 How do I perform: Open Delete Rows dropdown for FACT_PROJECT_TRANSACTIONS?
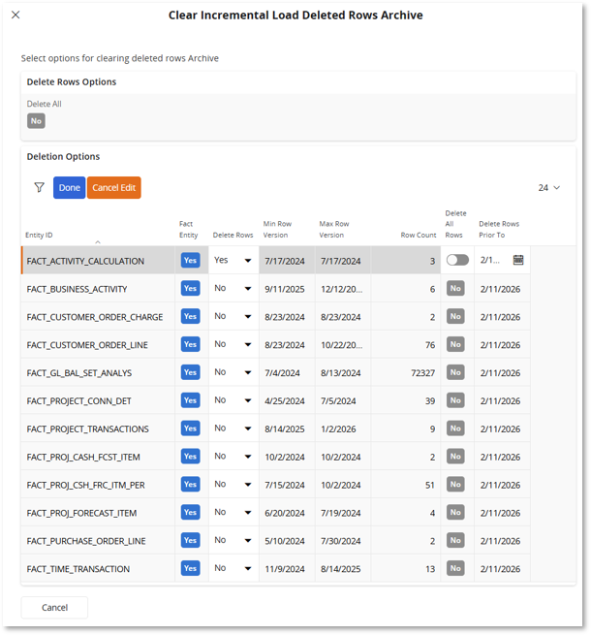tap(233, 429)
